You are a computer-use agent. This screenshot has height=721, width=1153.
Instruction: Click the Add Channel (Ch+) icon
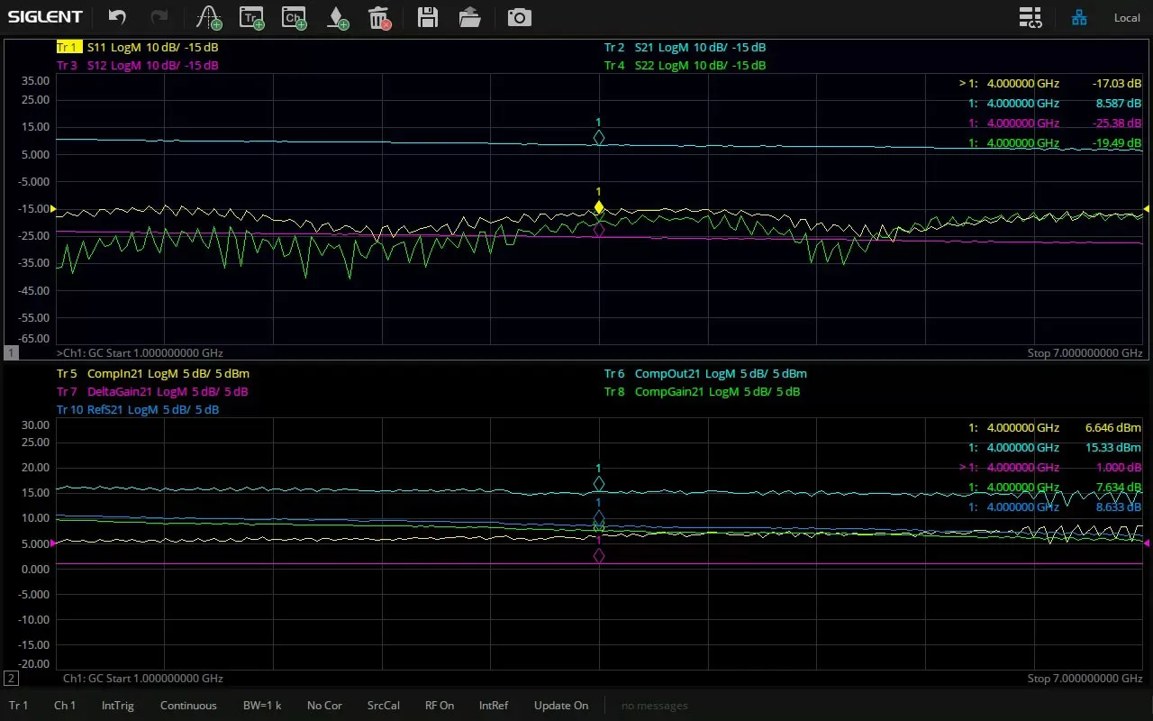tap(294, 17)
